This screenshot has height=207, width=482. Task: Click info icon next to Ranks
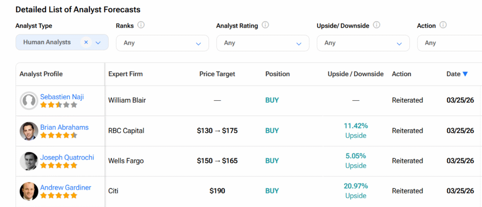tap(141, 25)
